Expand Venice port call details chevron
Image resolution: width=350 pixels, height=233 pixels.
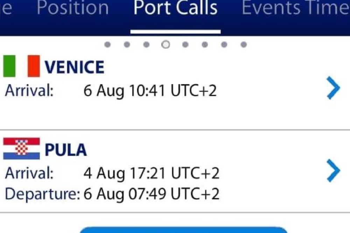point(333,88)
